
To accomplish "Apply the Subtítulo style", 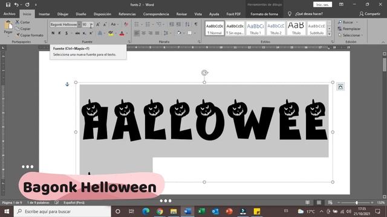I will tap(317, 28).
